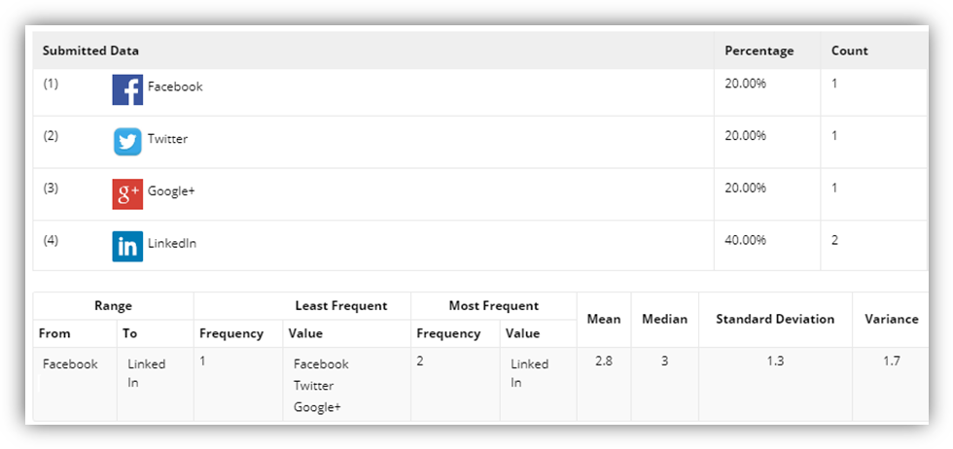Click the mean value 2.8

604,361
